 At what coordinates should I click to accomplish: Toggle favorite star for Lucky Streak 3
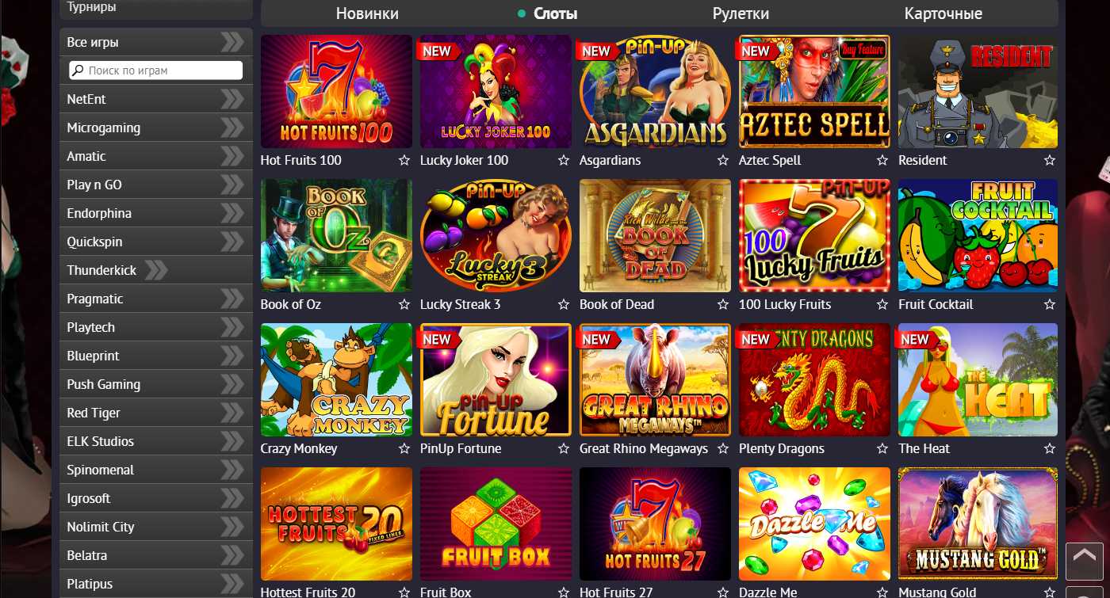tap(564, 304)
